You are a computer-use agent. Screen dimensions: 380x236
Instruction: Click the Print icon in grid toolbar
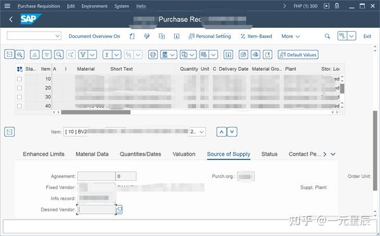tap(153, 54)
